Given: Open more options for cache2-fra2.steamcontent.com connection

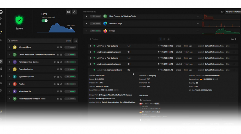Looking at the screenshot, I should [234, 70].
